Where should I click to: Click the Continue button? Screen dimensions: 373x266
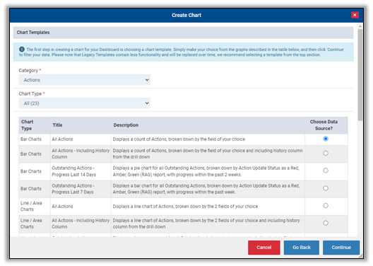coord(341,248)
